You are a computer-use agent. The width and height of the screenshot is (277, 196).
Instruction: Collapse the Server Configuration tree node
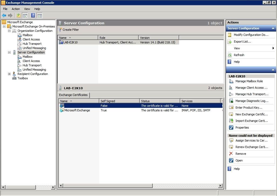[x=9, y=53]
